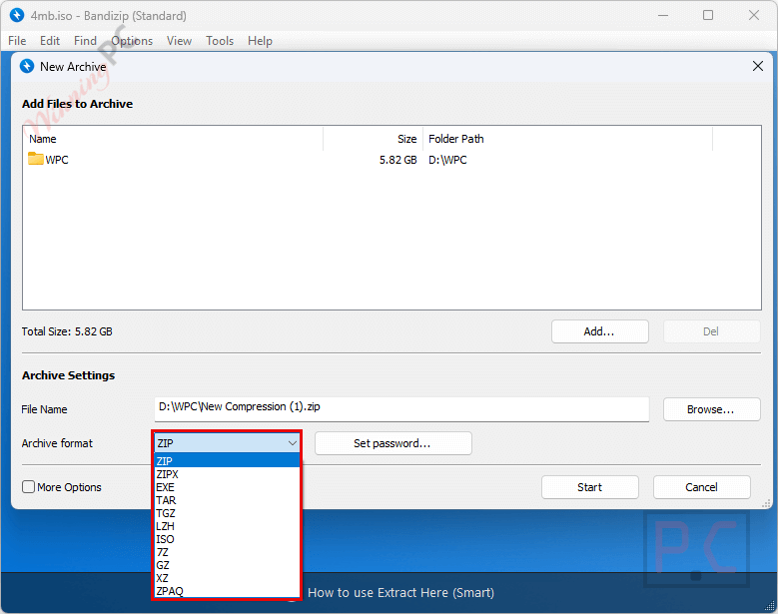Choose LZH archive format
Screen dimensions: 778x614
[228, 526]
